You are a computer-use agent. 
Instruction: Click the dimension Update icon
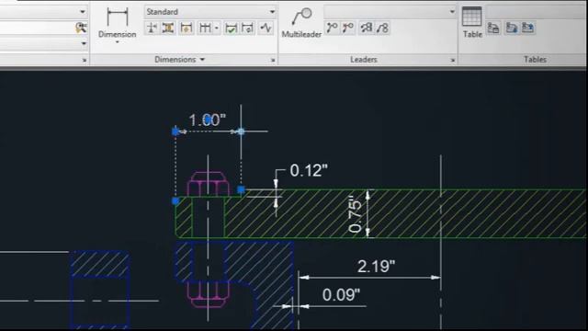pos(248,28)
